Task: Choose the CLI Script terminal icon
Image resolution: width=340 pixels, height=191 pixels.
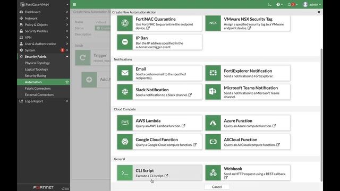Action: pos(125,173)
